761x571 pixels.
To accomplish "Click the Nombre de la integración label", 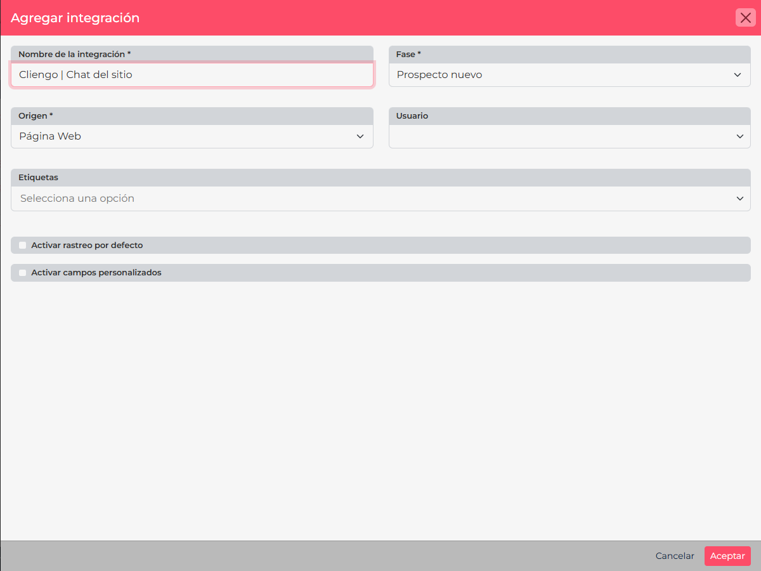I will [x=74, y=55].
